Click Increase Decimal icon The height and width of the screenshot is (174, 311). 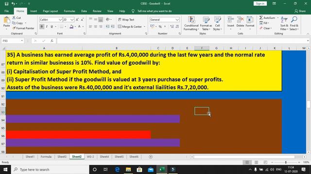(x=172, y=27)
